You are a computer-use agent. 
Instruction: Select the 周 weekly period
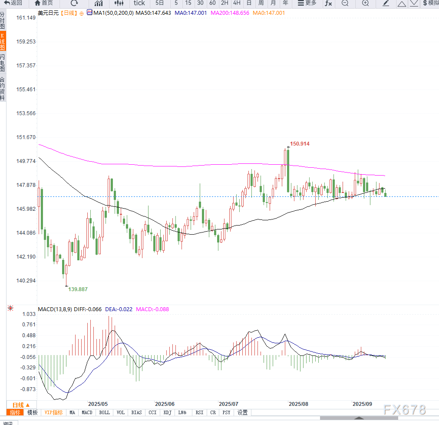[x=261, y=3]
